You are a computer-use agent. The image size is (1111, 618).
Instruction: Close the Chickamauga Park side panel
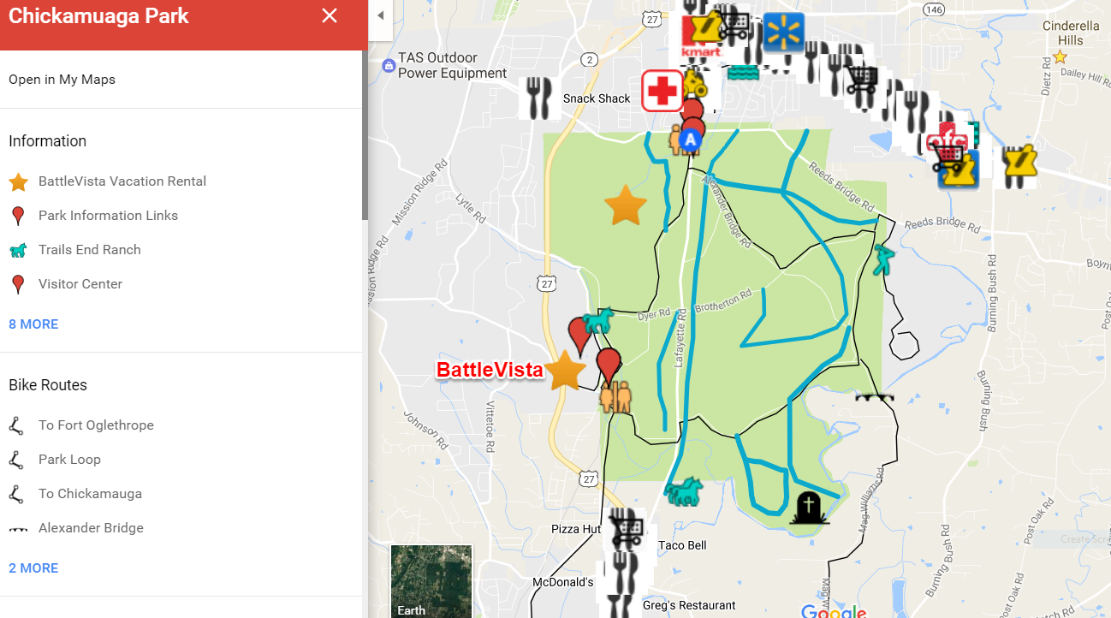(x=330, y=15)
